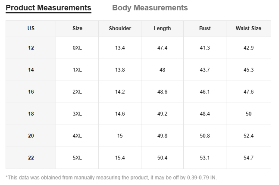
Task: Select the US size 16 row label
Action: click(31, 92)
